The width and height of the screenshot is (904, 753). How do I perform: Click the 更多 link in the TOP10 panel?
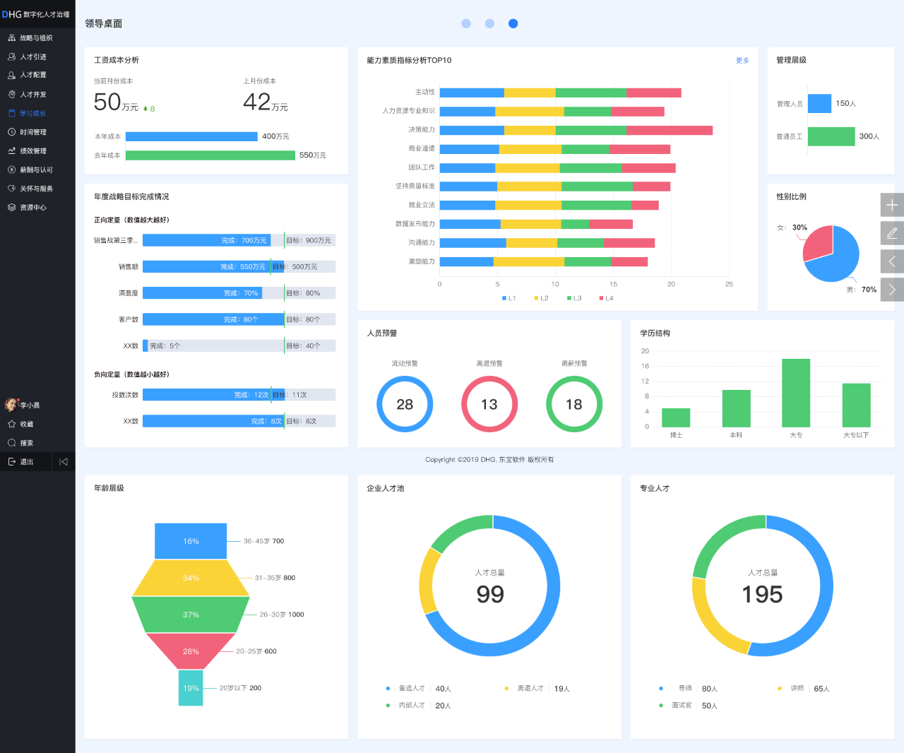742,61
